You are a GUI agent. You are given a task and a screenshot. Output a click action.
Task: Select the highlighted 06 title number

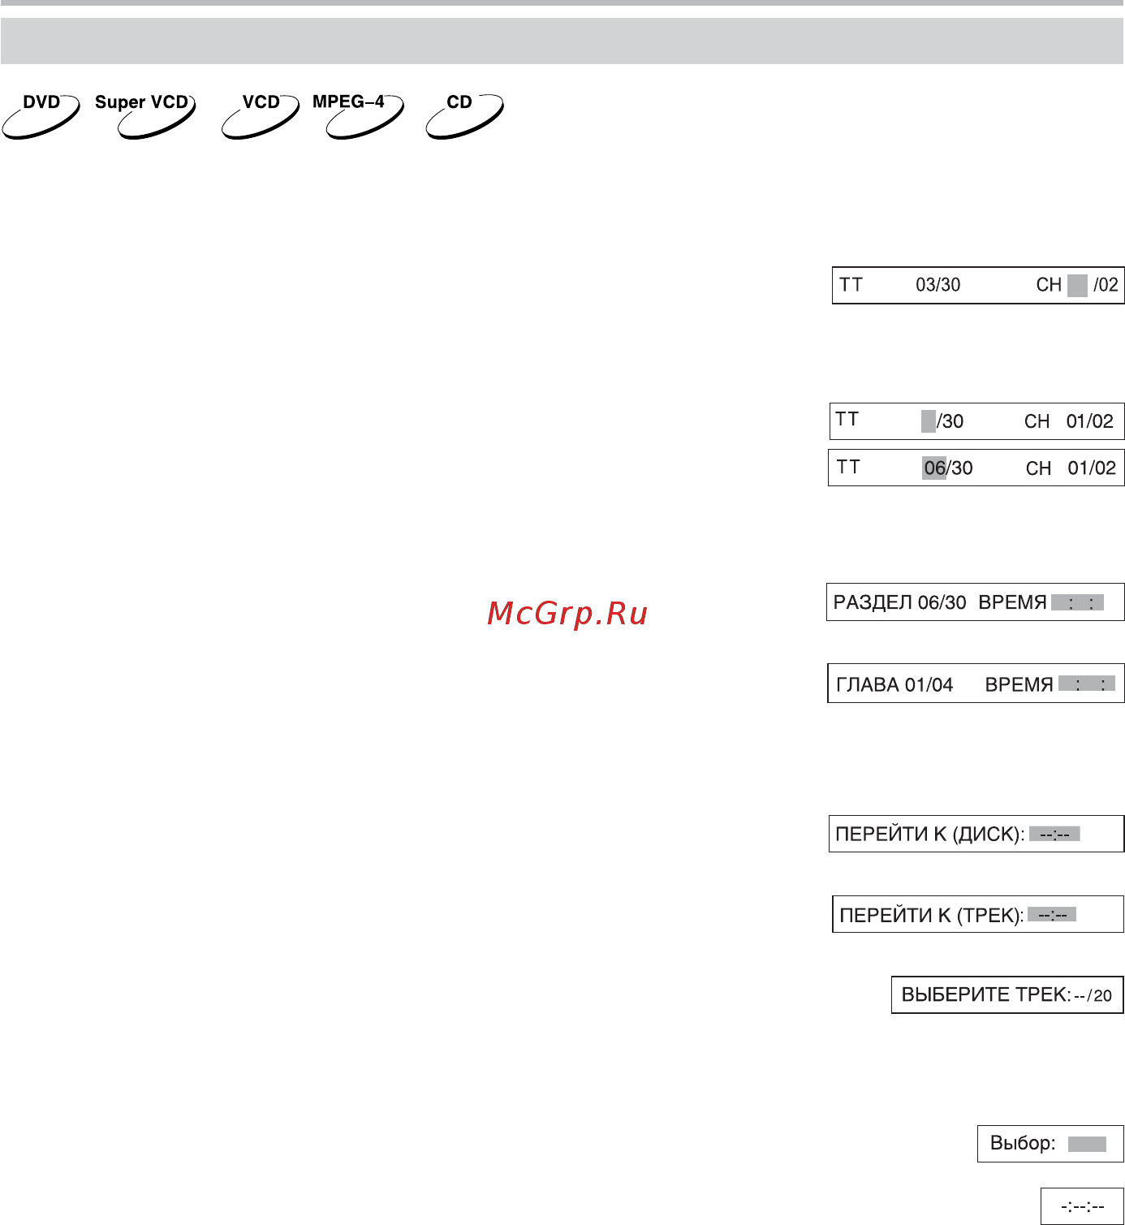click(x=935, y=468)
